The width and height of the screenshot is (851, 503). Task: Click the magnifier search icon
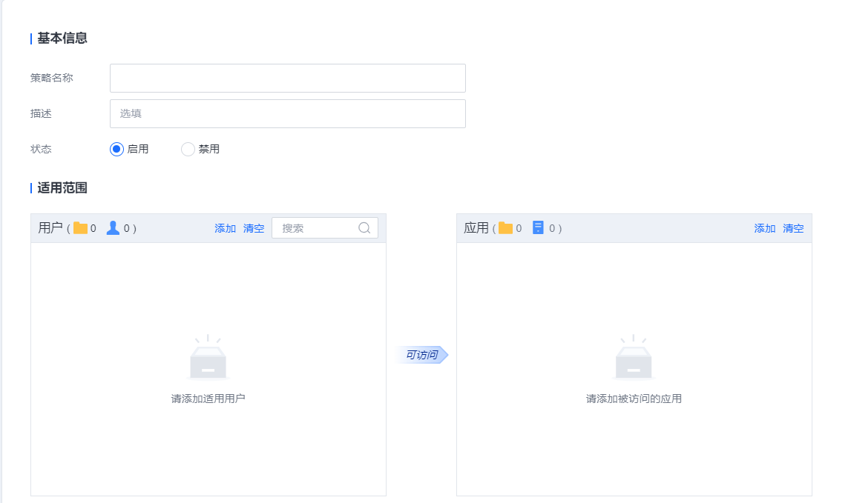(364, 228)
